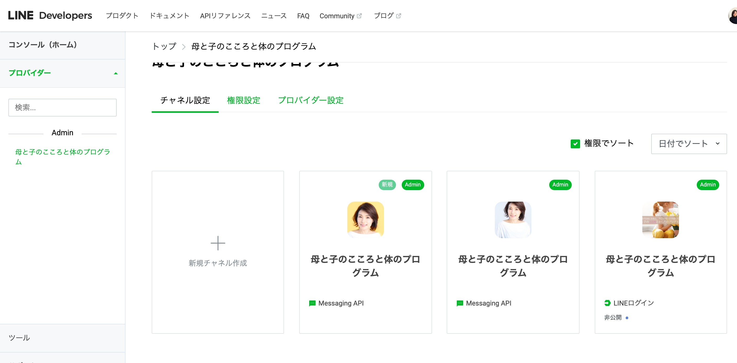Select provider 母と子のこころと体のプログラム in sidebar

coord(62,157)
